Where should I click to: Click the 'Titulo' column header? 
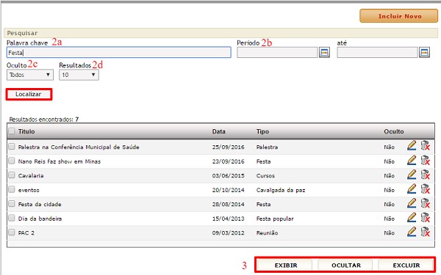click(x=26, y=131)
